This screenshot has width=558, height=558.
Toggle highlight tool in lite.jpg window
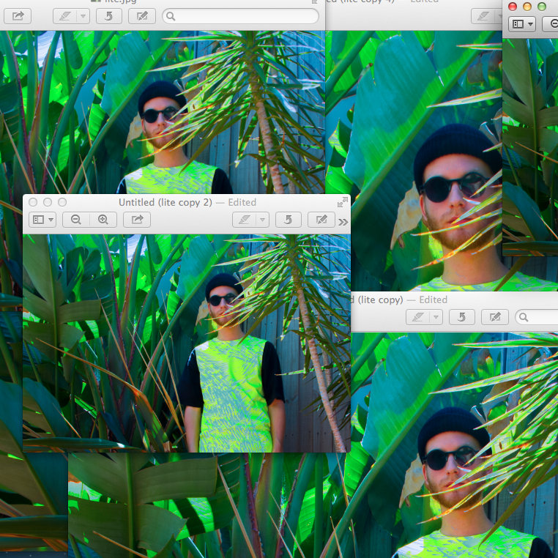click(x=64, y=15)
